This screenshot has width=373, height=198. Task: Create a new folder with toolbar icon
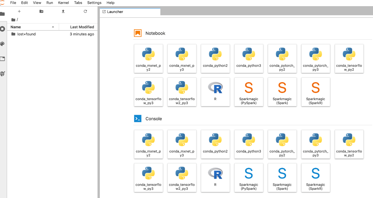point(41,11)
